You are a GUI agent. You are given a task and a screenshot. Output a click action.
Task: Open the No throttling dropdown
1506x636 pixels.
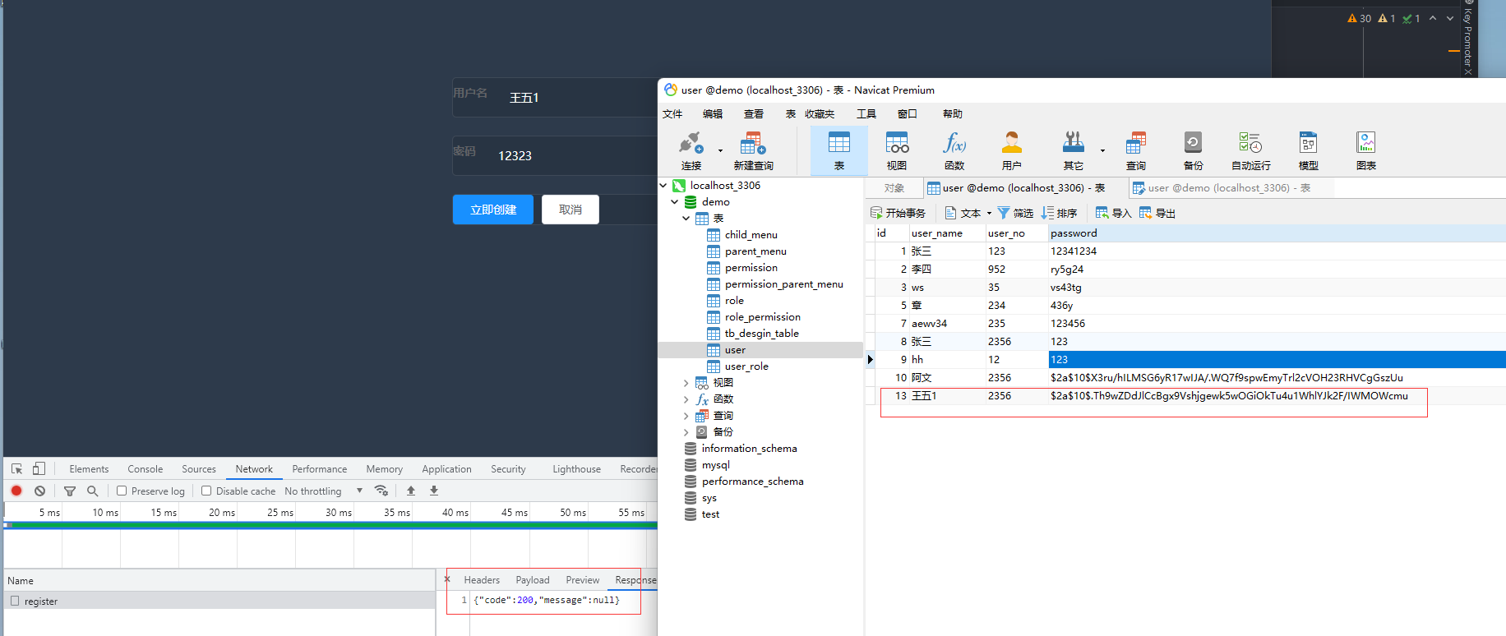[324, 491]
